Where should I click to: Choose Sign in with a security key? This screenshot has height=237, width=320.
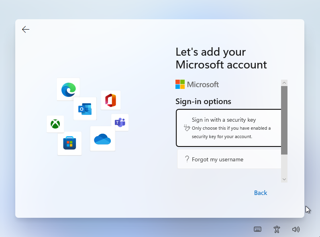pyautogui.click(x=229, y=128)
